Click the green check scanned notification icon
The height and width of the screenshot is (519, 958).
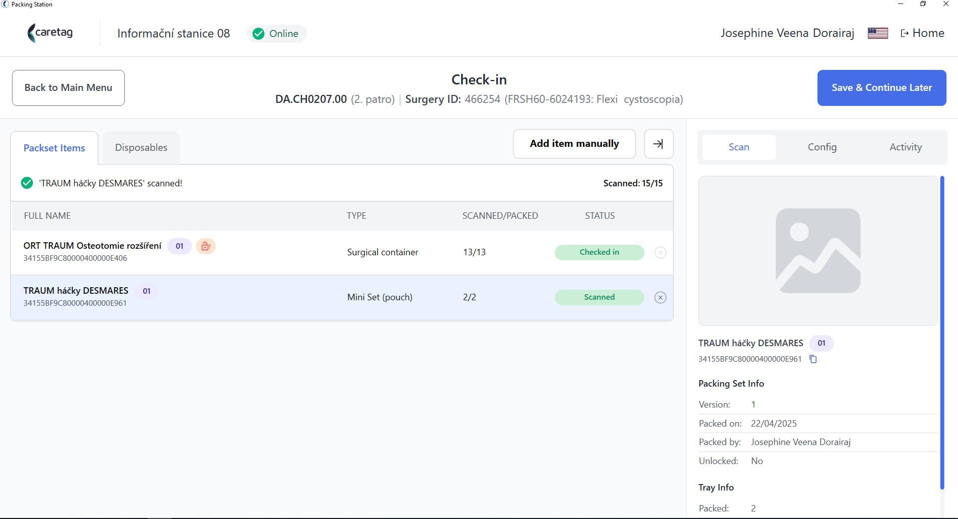[x=27, y=183]
